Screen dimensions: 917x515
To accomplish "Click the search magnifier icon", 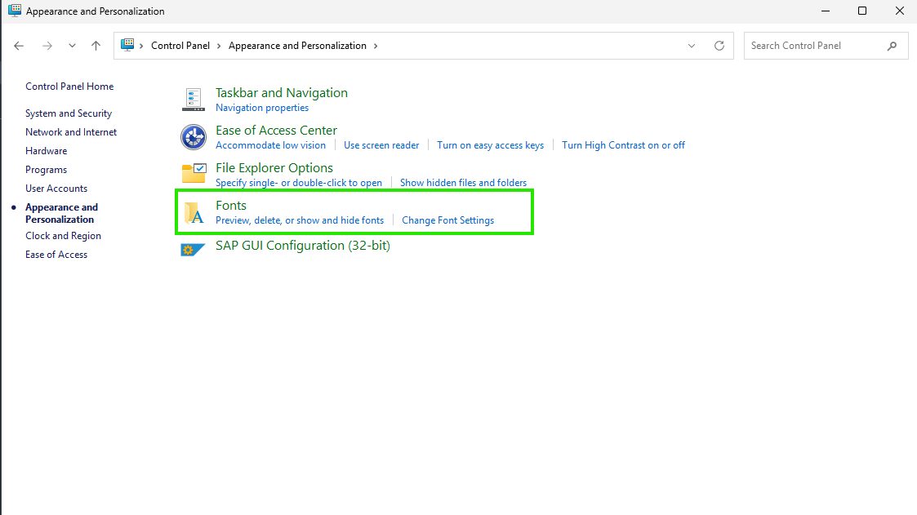I will pos(892,46).
